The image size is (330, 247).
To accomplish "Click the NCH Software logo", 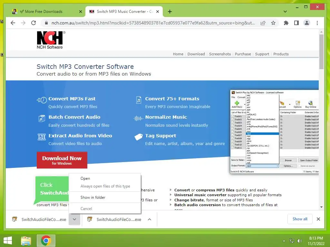I will (51, 40).
